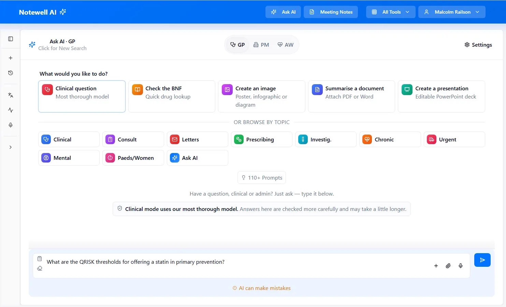Viewport: 506px width, 307px height.
Task: Attach a file with the paperclip icon
Action: (448, 266)
